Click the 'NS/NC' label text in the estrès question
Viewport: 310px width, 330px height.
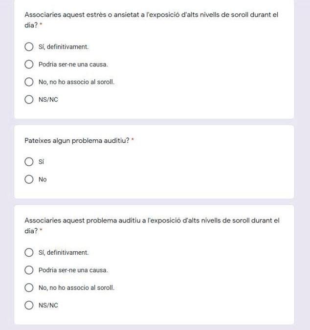(x=48, y=100)
